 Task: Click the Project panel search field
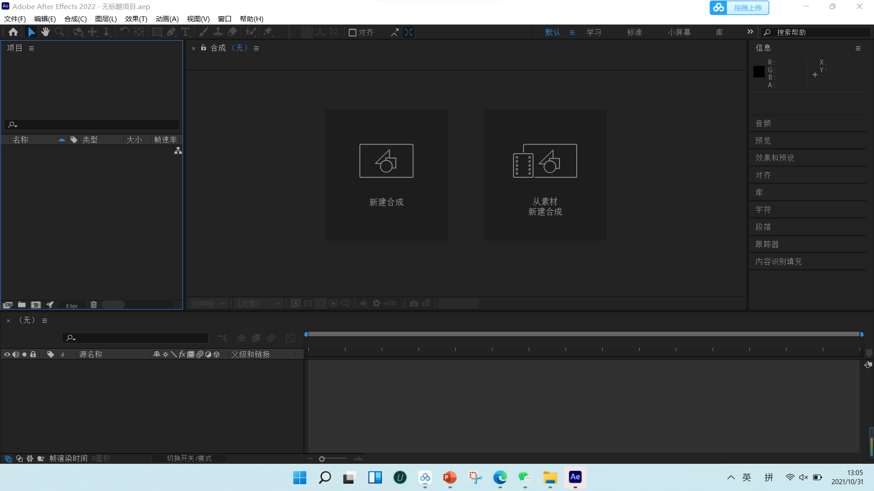pos(91,124)
